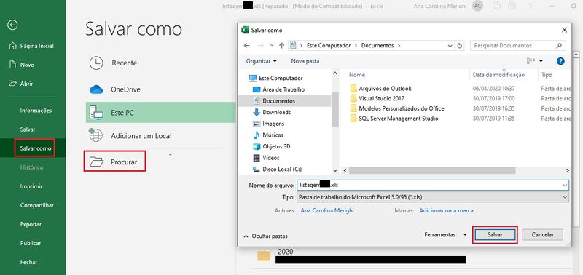
Task: Open the Organizar dropdown menu
Action: (x=262, y=61)
